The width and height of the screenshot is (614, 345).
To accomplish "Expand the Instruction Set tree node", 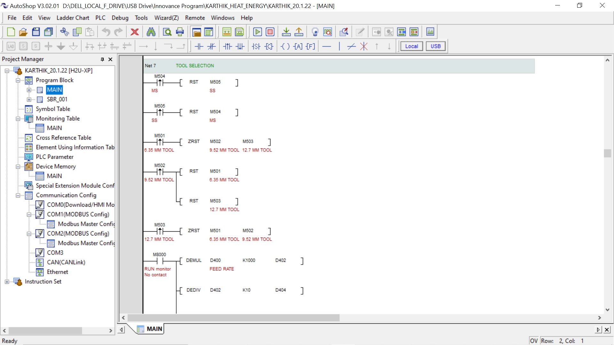I will pos(7,281).
